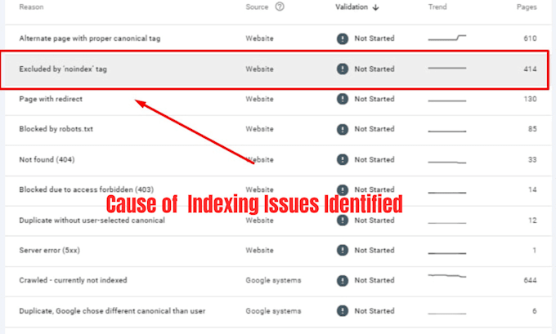Click the page count 12
Image resolution: width=556 pixels, height=334 pixels.
coord(532,220)
